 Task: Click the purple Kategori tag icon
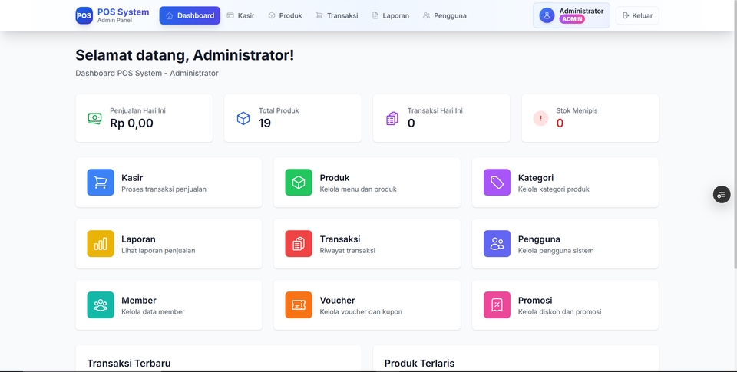pos(497,183)
